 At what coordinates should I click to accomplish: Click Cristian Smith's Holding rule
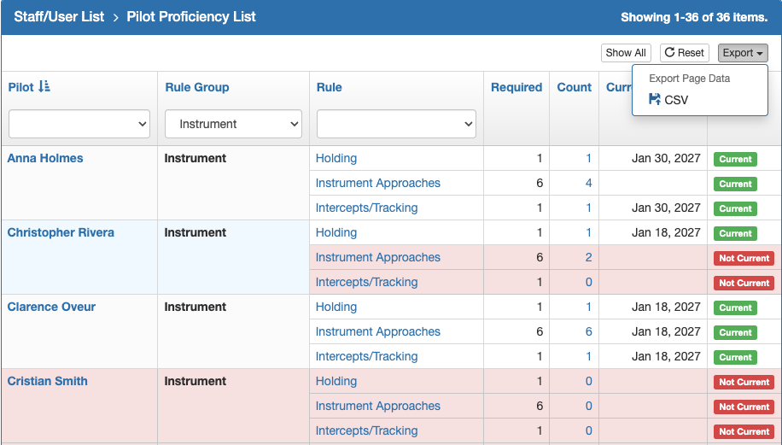point(336,381)
